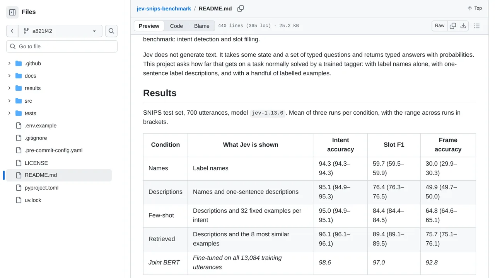The image size is (495, 278).
Task: Collapse the Files side panel icon
Action: 12,12
